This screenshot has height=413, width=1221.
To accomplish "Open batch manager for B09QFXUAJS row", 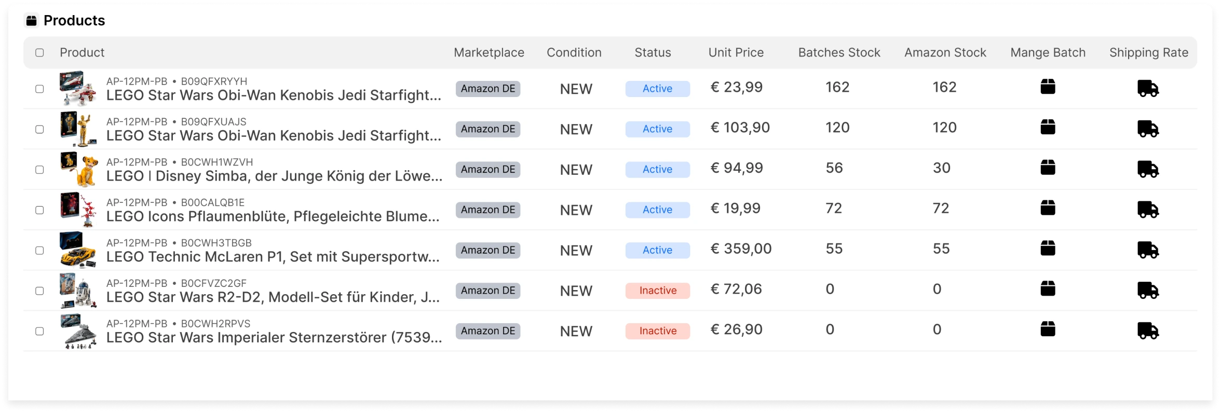I will coord(1048,127).
